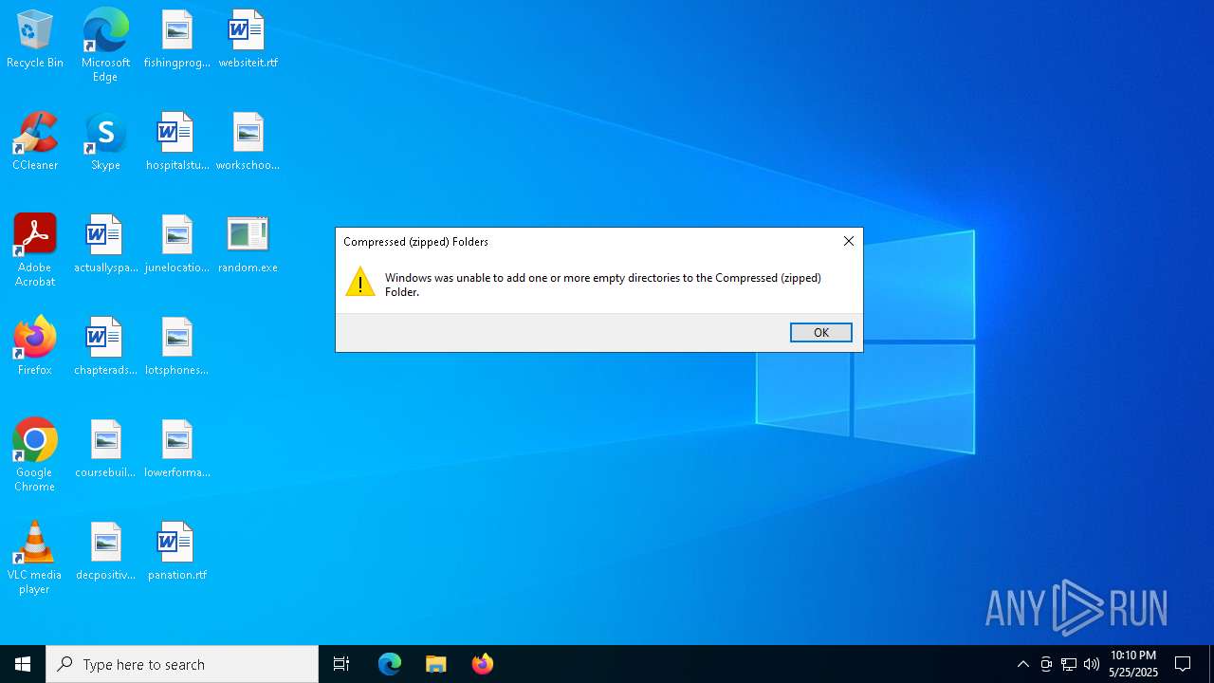The image size is (1214, 683).
Task: Select the lowerforma file icon
Action: pyautogui.click(x=176, y=450)
